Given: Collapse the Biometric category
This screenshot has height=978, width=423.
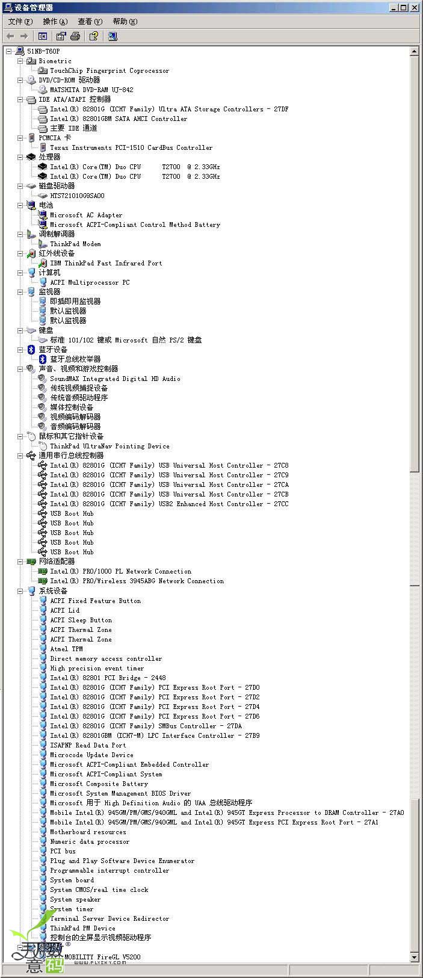Looking at the screenshot, I should click(20, 61).
